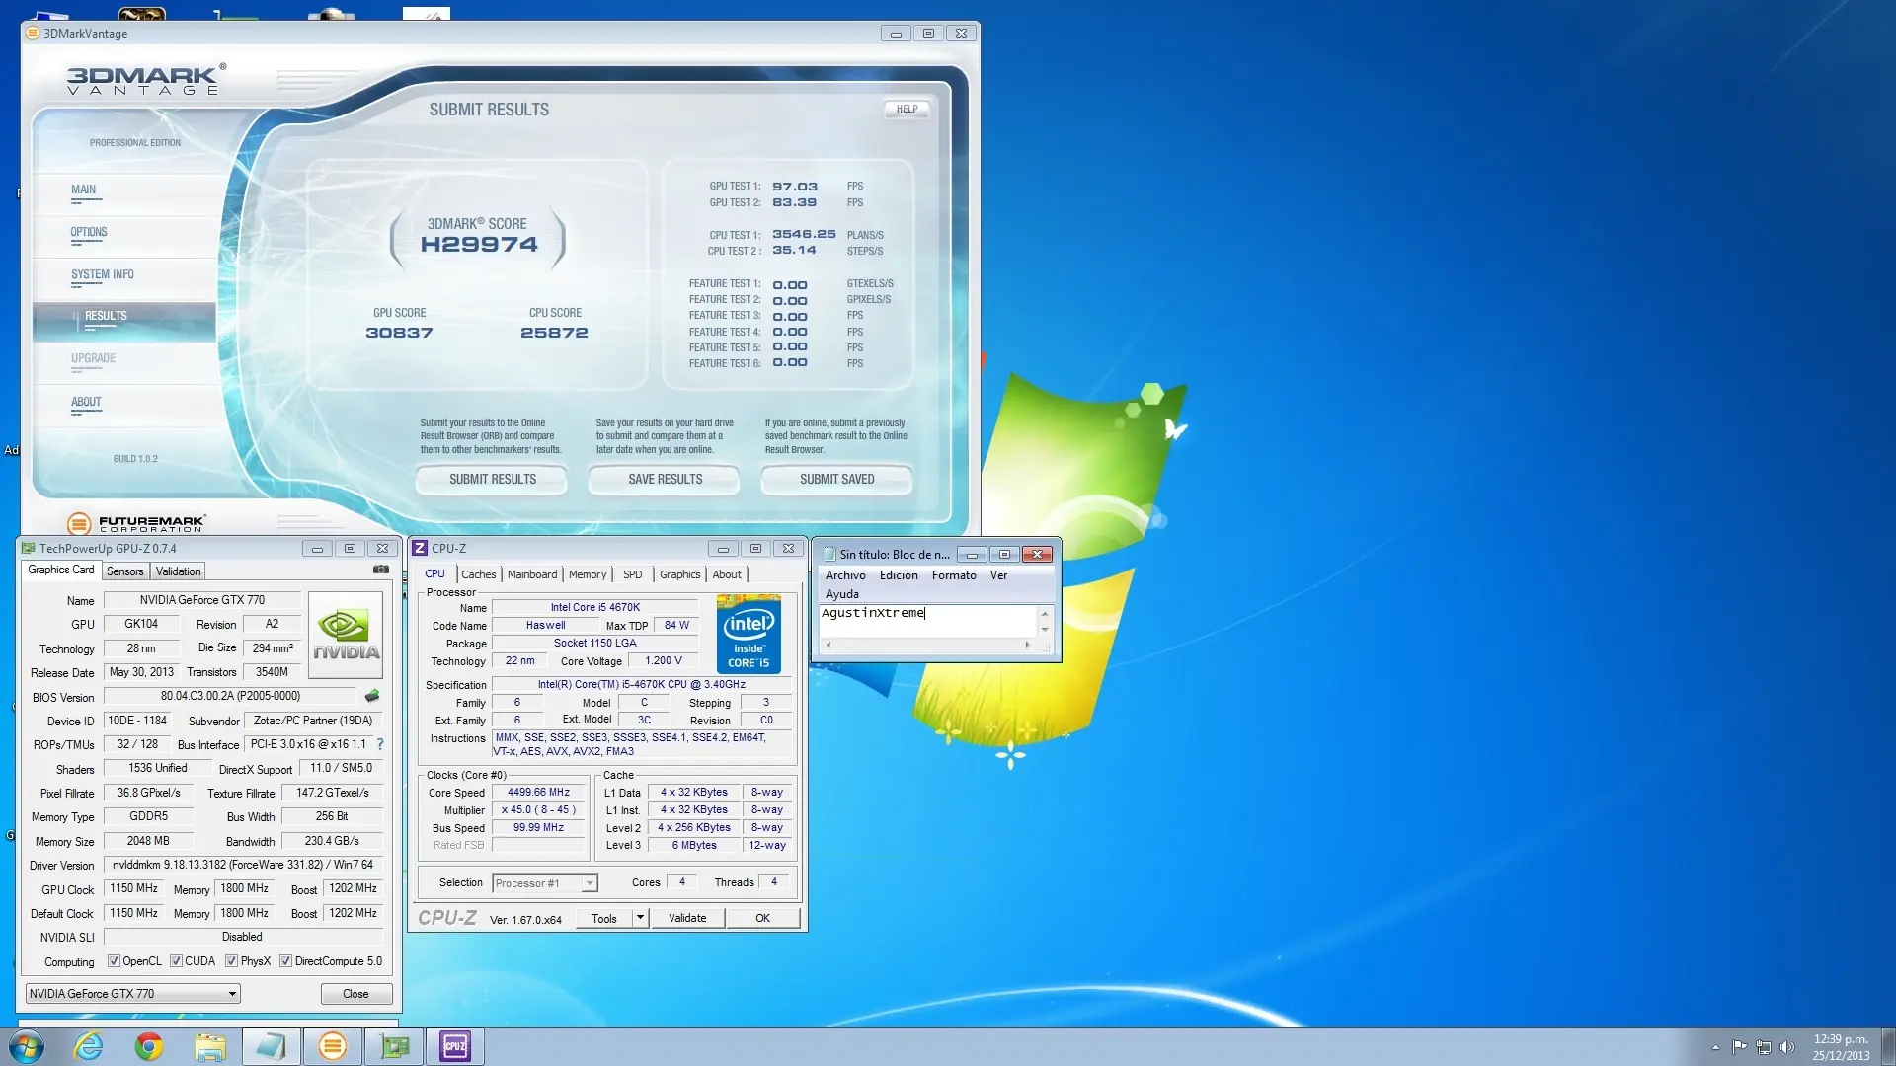Screen dimensions: 1896x1066
Task: Go to MAIN in 3DMark Vantage sidebar
Action: [x=84, y=190]
